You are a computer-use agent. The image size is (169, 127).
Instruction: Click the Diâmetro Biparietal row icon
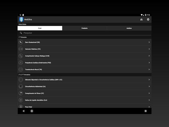tap(21, 80)
